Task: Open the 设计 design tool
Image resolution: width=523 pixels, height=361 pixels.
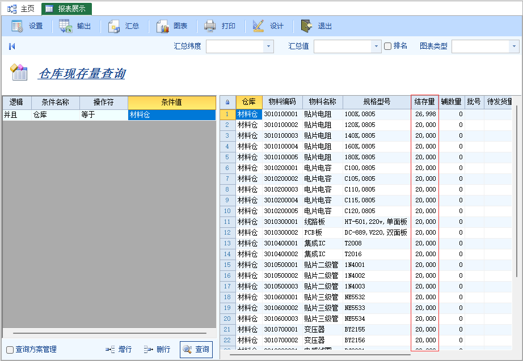Action: tap(259, 26)
